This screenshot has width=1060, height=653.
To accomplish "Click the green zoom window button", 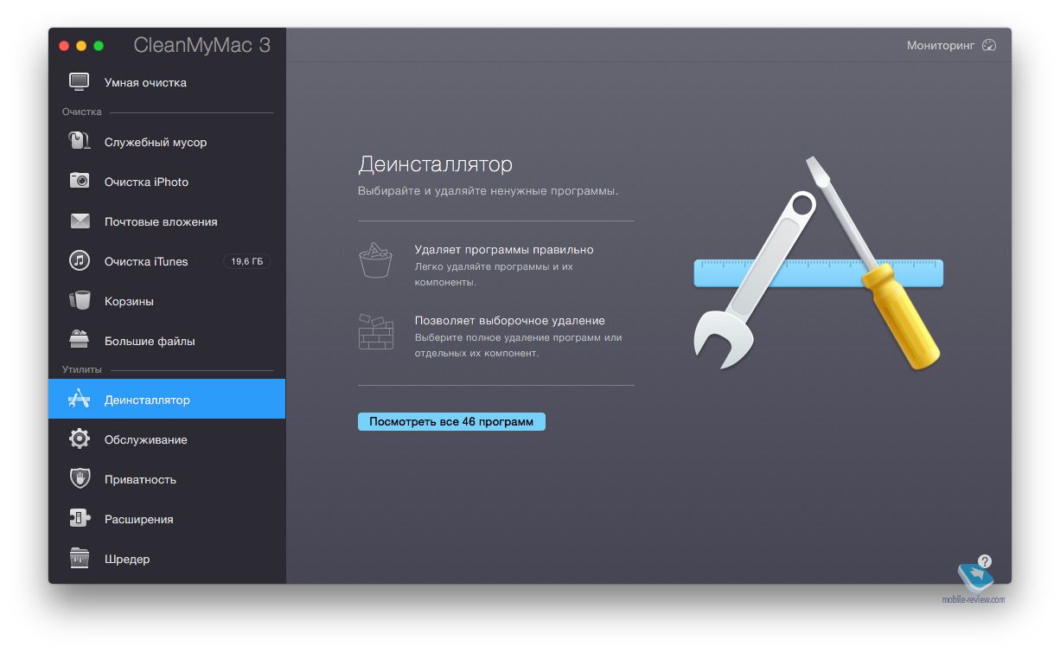I will pyautogui.click(x=99, y=46).
